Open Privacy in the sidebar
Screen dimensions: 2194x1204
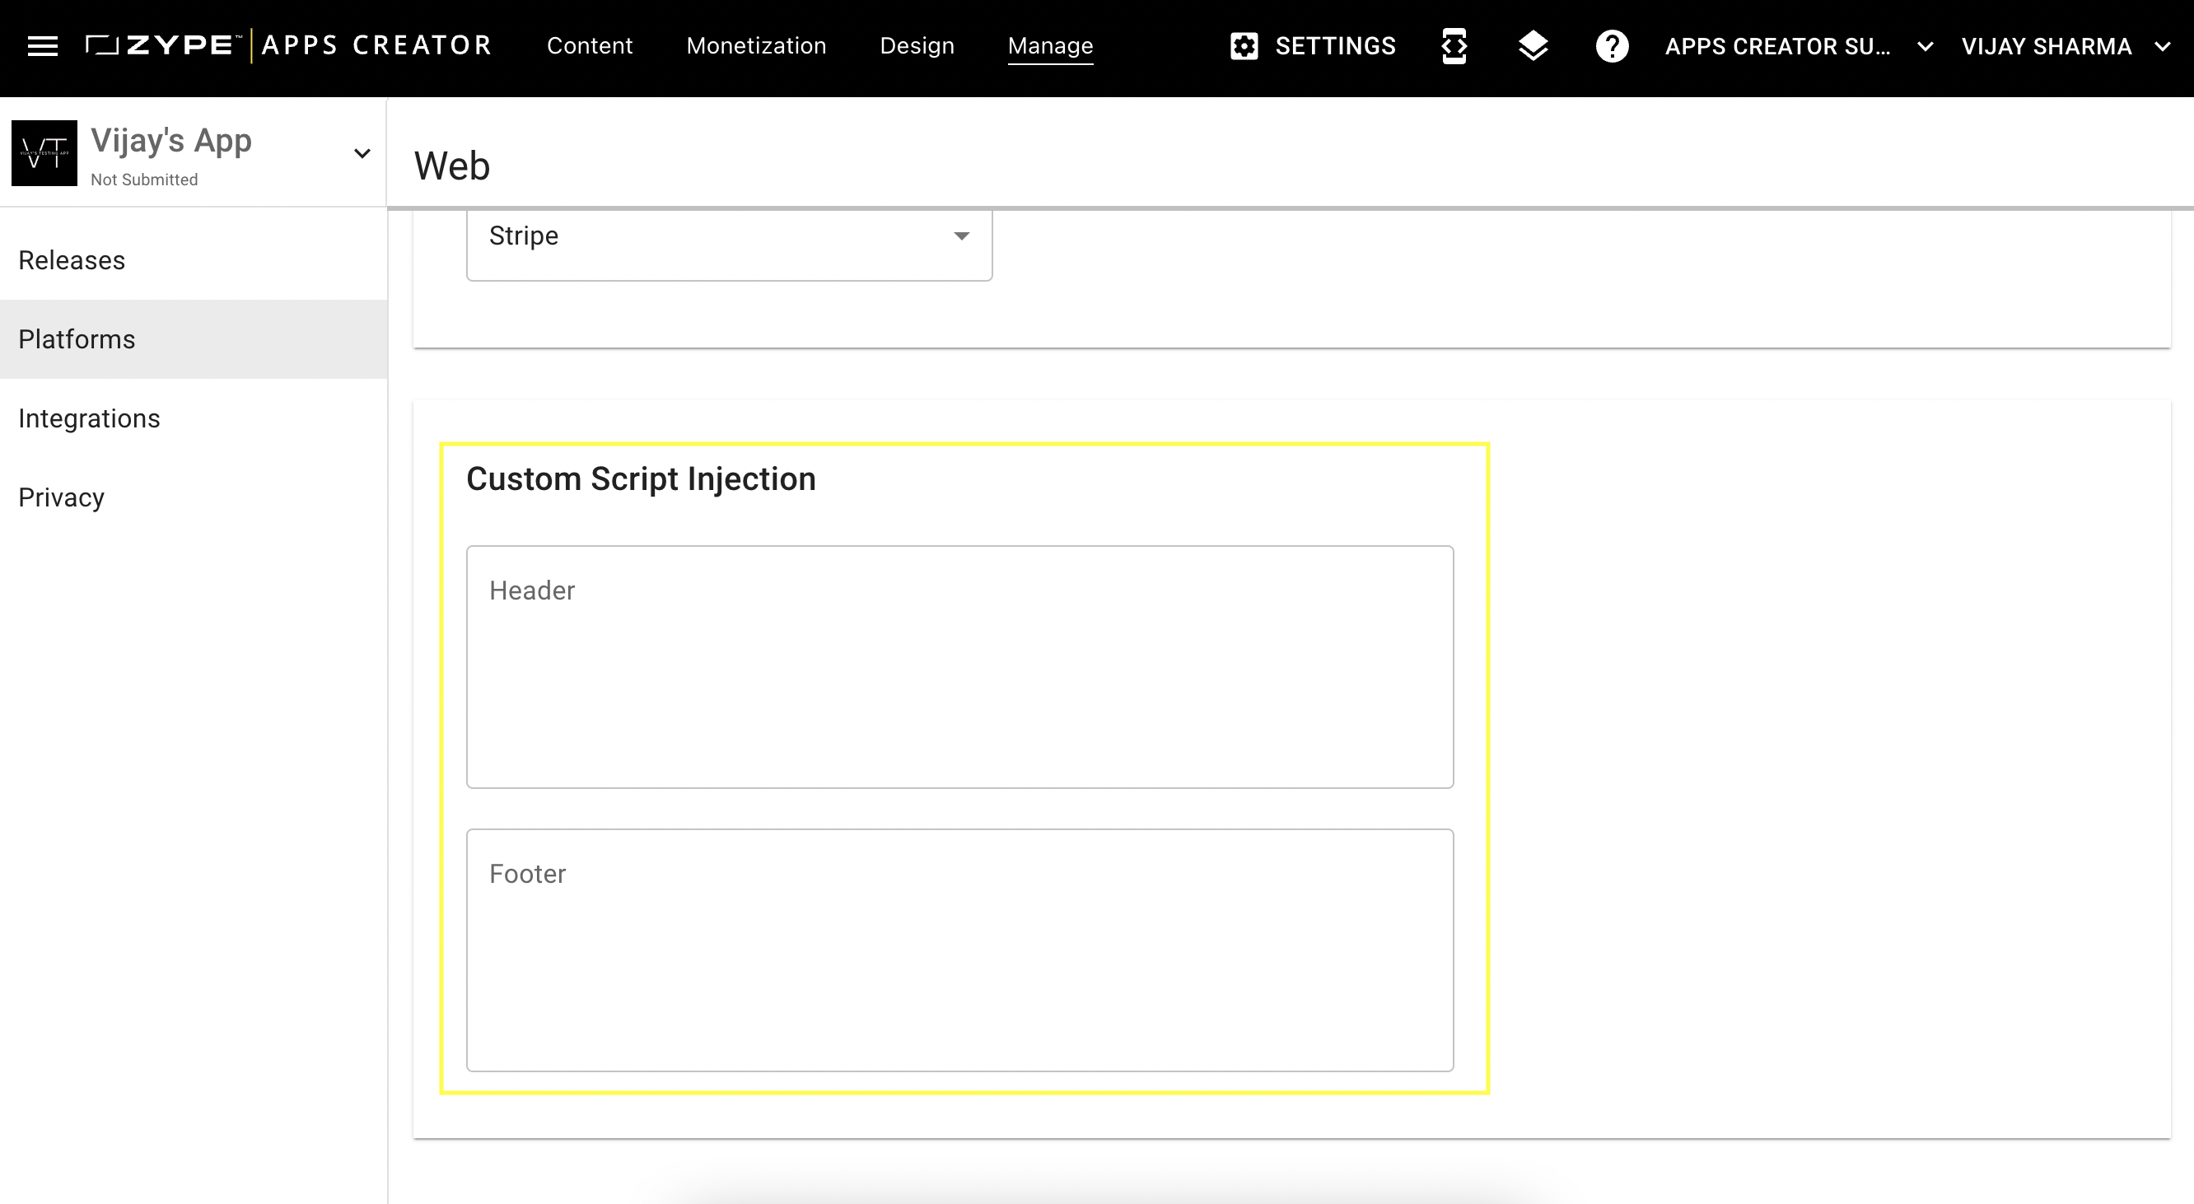coord(194,497)
